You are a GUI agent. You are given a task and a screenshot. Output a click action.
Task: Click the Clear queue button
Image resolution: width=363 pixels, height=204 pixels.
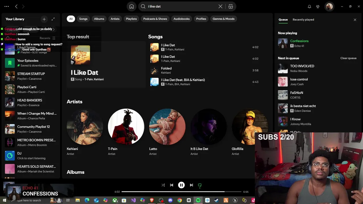coord(348,58)
